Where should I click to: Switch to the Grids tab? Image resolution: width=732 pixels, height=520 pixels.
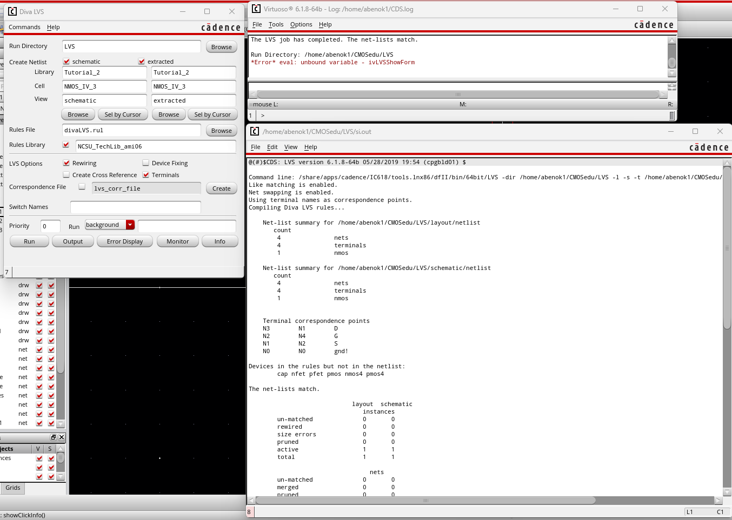point(13,488)
